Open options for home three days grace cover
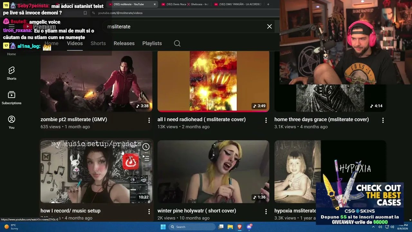 383,120
